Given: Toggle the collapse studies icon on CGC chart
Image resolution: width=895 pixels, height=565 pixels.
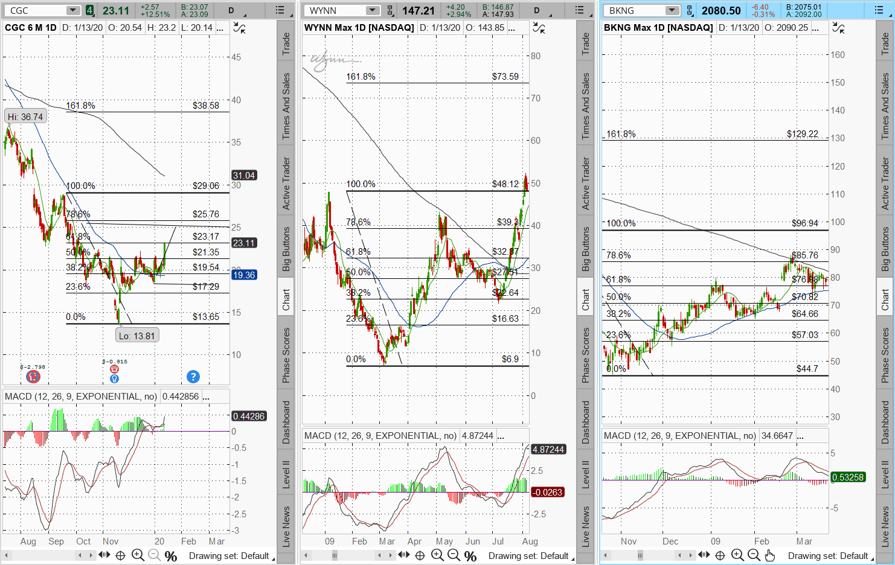Looking at the screenshot, I should 239,28.
